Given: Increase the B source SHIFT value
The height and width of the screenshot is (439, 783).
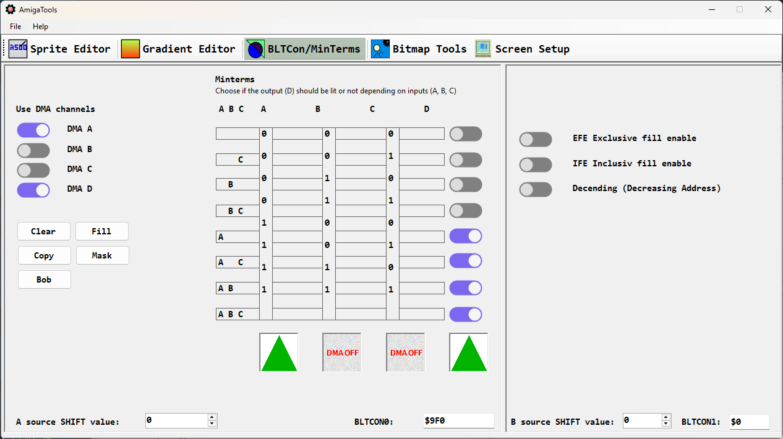Looking at the screenshot, I should (x=666, y=417).
